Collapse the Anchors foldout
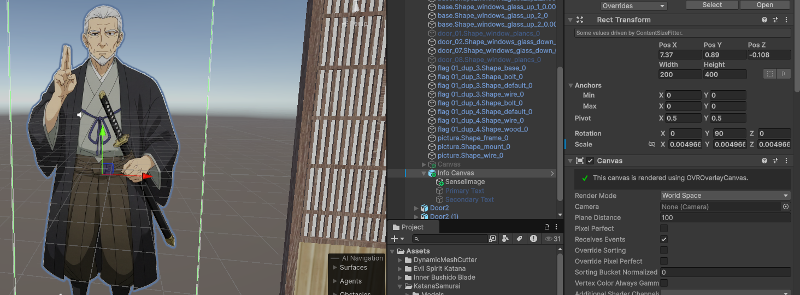The width and height of the screenshot is (800, 295). [x=571, y=85]
